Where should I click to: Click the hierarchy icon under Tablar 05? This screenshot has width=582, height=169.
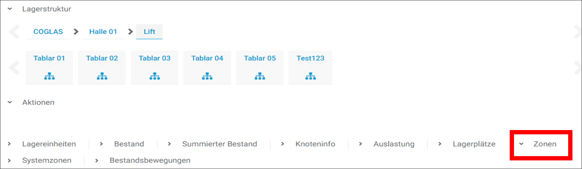pos(260,76)
